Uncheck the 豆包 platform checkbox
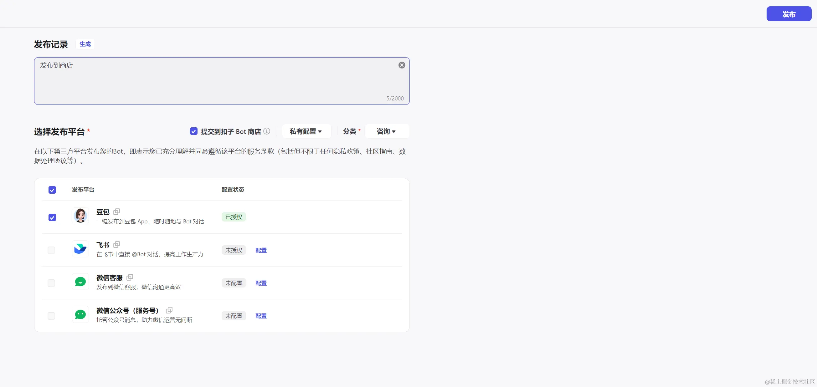Viewport: 817px width, 387px height. pos(52,217)
